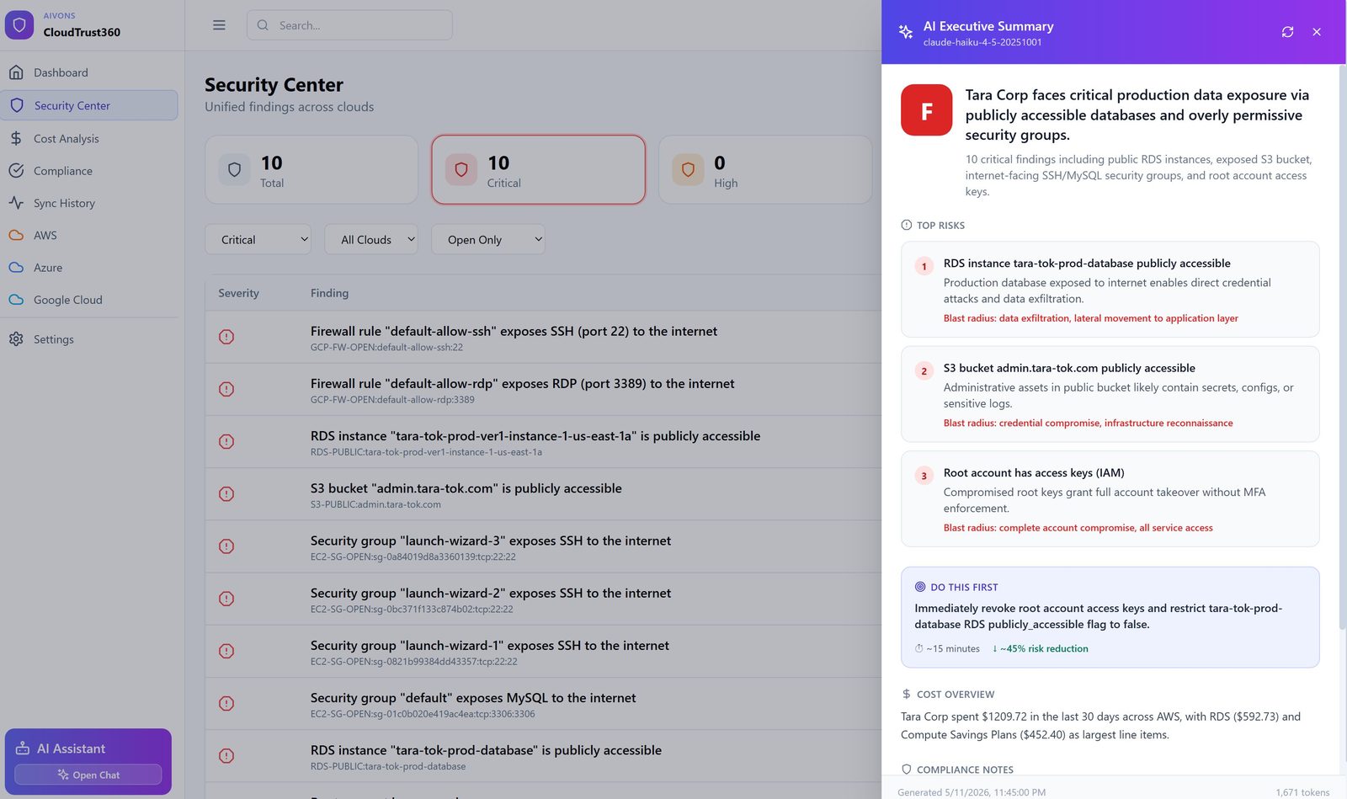Click the Sync History activity icon
1347x799 pixels.
point(16,203)
